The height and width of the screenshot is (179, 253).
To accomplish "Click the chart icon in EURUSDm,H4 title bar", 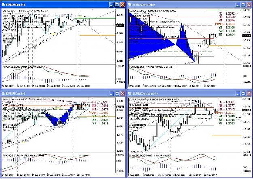I will [x=4, y=94].
